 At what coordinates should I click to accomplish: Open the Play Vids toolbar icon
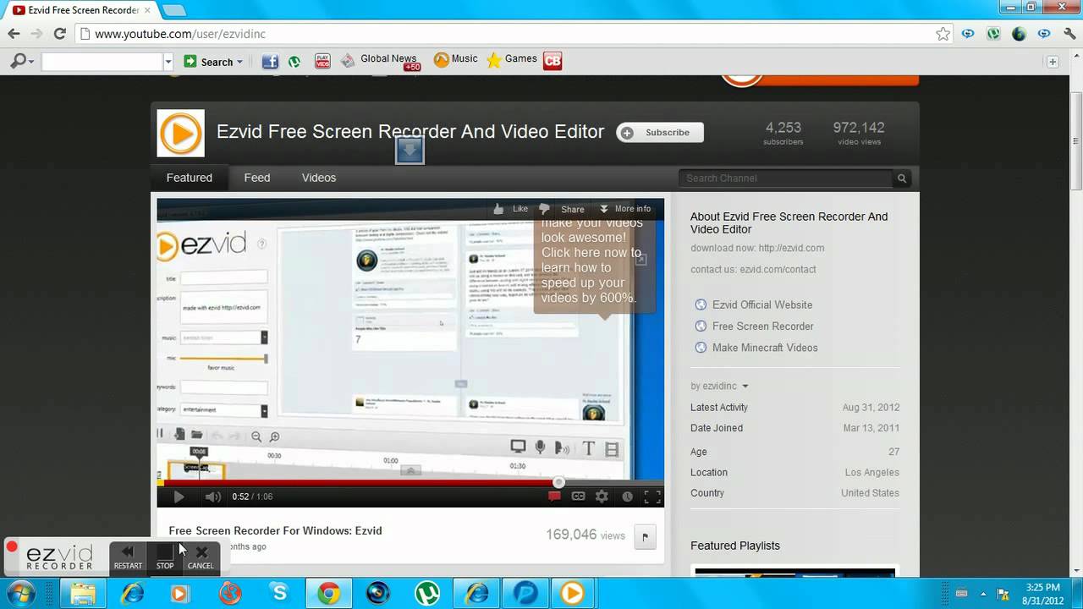pos(322,61)
